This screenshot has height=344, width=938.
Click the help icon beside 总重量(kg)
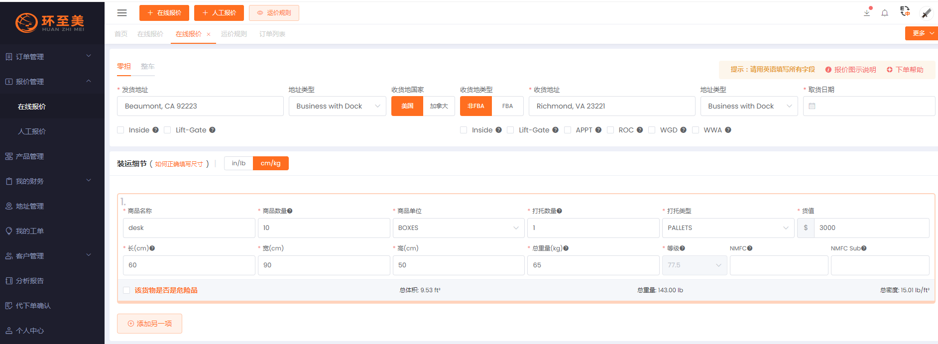coord(566,248)
